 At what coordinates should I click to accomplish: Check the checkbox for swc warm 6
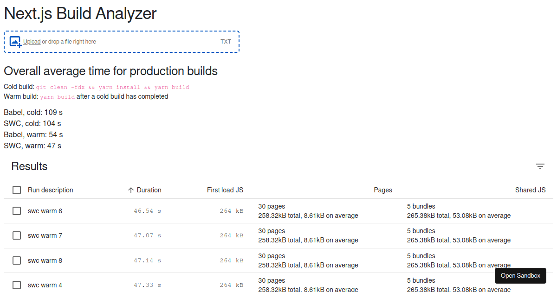point(17,210)
